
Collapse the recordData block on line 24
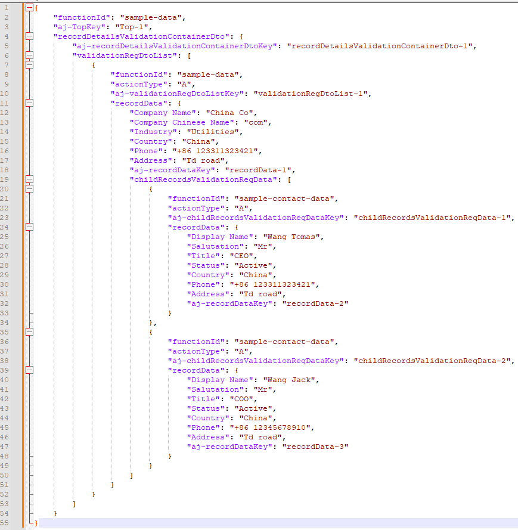point(29,227)
